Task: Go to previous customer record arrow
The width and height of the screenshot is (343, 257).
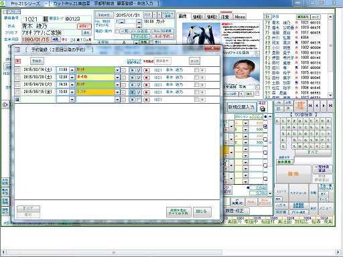Action: pyautogui.click(x=317, y=106)
